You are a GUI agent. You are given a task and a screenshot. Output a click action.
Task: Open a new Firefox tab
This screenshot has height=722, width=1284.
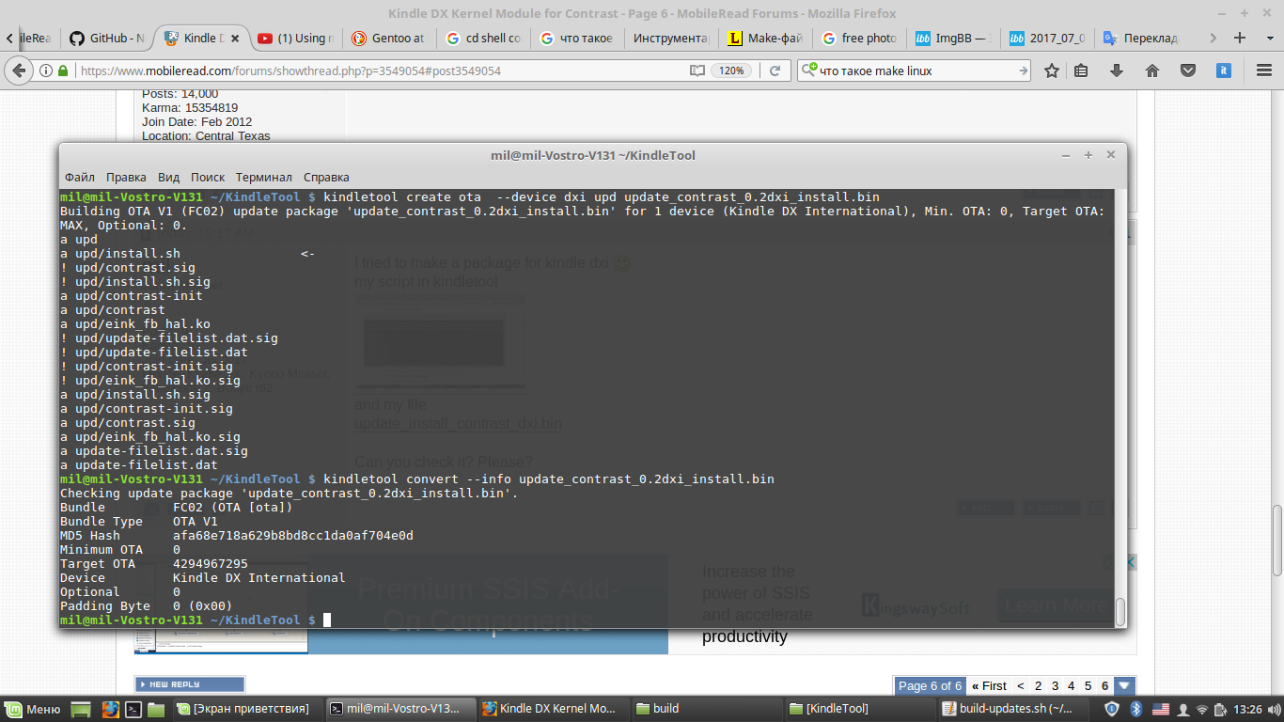click(x=1241, y=38)
